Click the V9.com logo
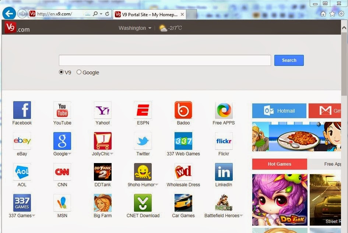 click(17, 28)
